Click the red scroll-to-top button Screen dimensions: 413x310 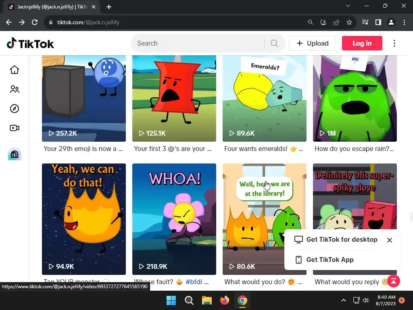pos(394,281)
